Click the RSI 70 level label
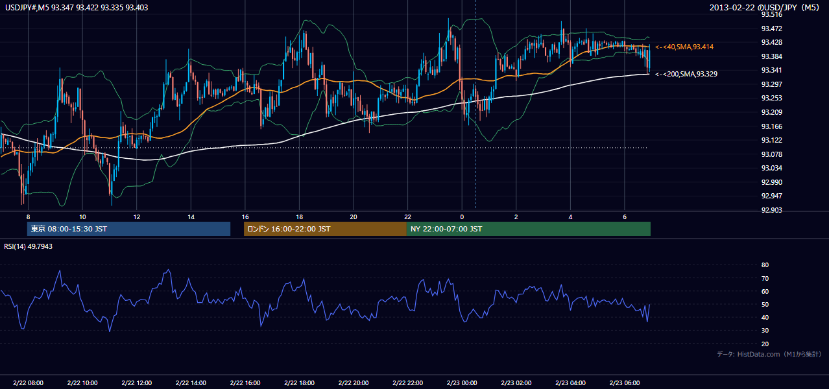 tap(765, 278)
